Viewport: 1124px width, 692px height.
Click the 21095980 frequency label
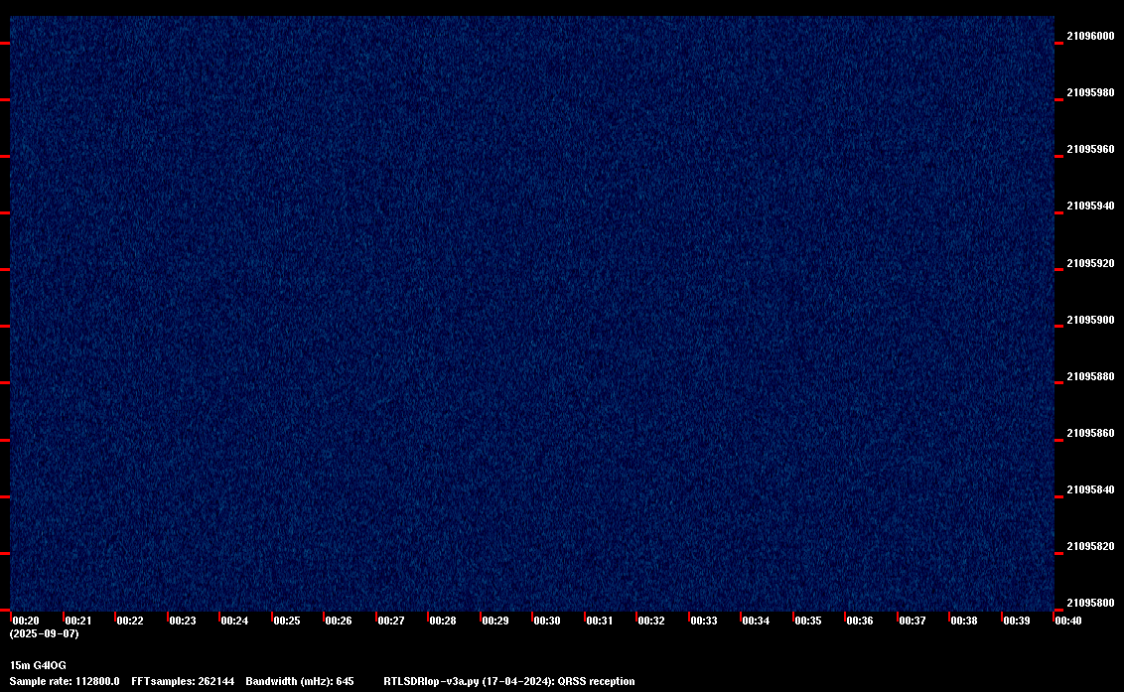point(1090,92)
